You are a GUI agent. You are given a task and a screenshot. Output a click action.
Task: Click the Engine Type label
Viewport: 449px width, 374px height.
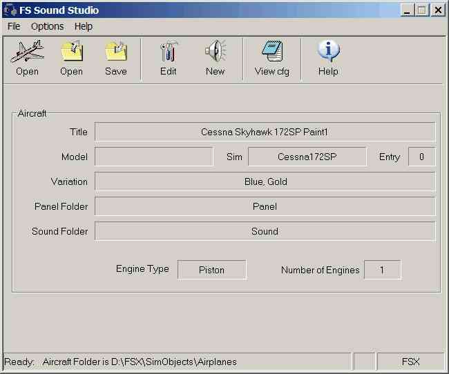pos(142,269)
